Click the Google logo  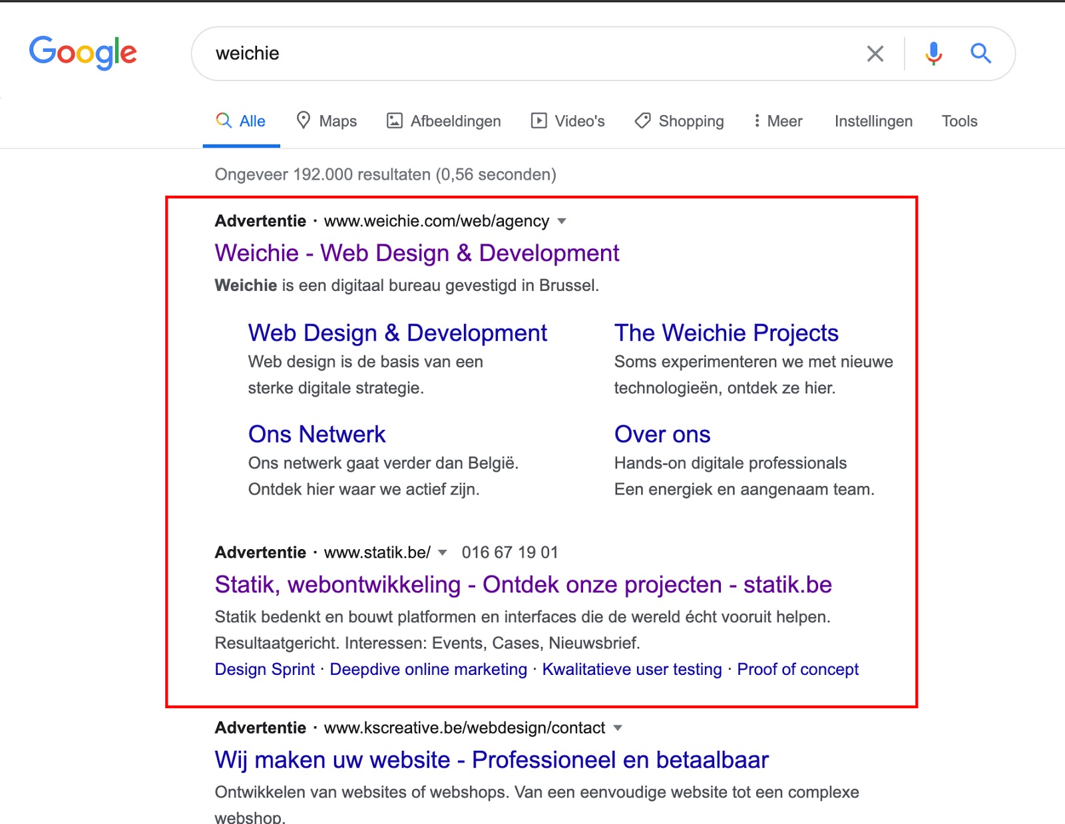(83, 53)
